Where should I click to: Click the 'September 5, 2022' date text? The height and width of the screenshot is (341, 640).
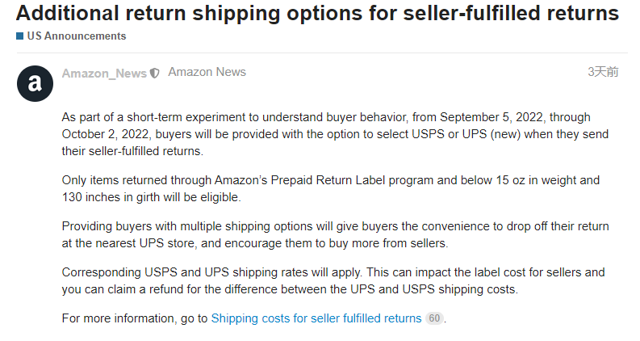tap(491, 117)
